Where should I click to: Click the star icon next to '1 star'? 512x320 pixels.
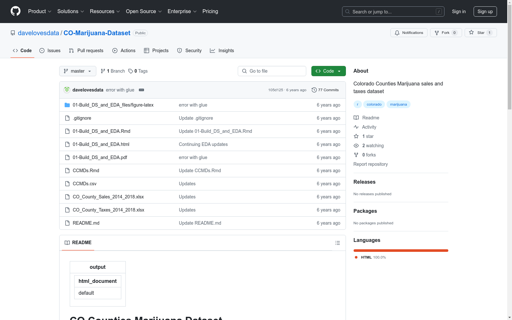click(356, 136)
